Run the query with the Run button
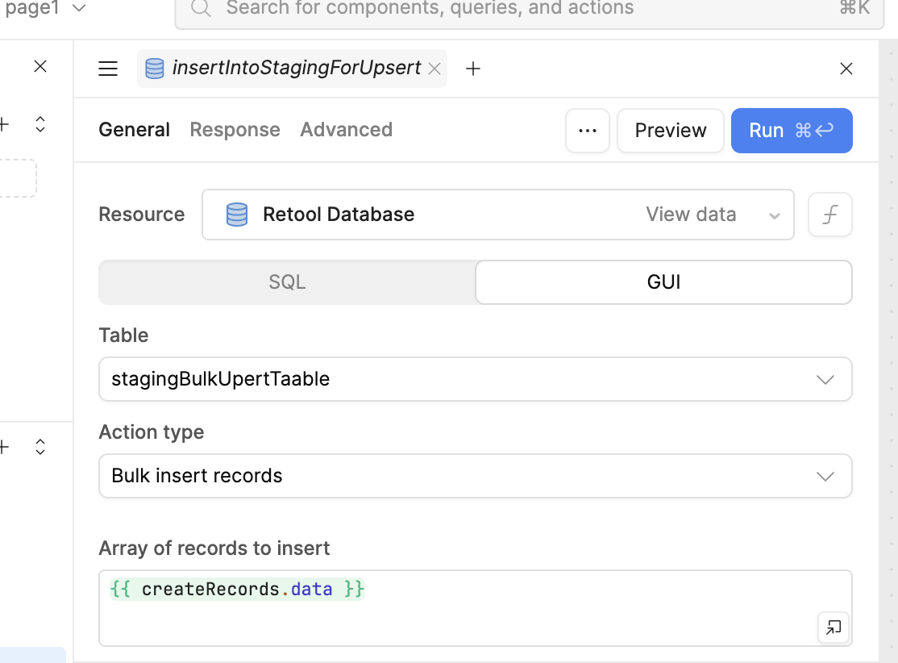The image size is (898, 663). click(792, 131)
